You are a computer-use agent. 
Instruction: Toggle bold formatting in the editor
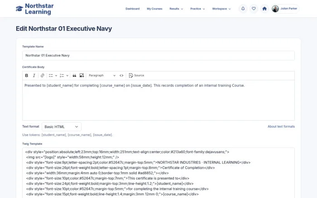pos(26,75)
